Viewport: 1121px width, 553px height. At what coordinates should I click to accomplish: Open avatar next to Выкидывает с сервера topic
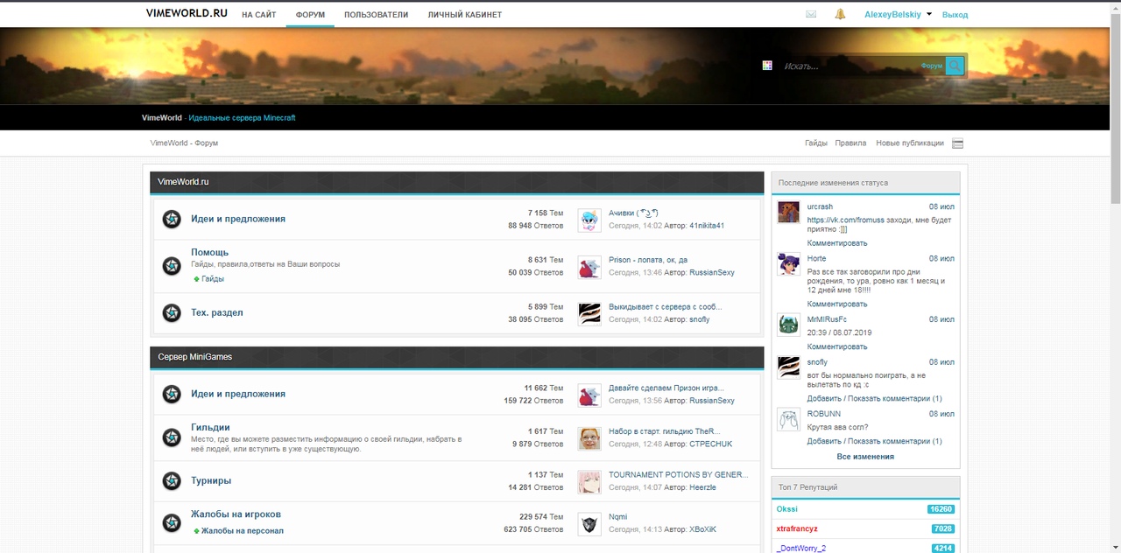tap(589, 313)
